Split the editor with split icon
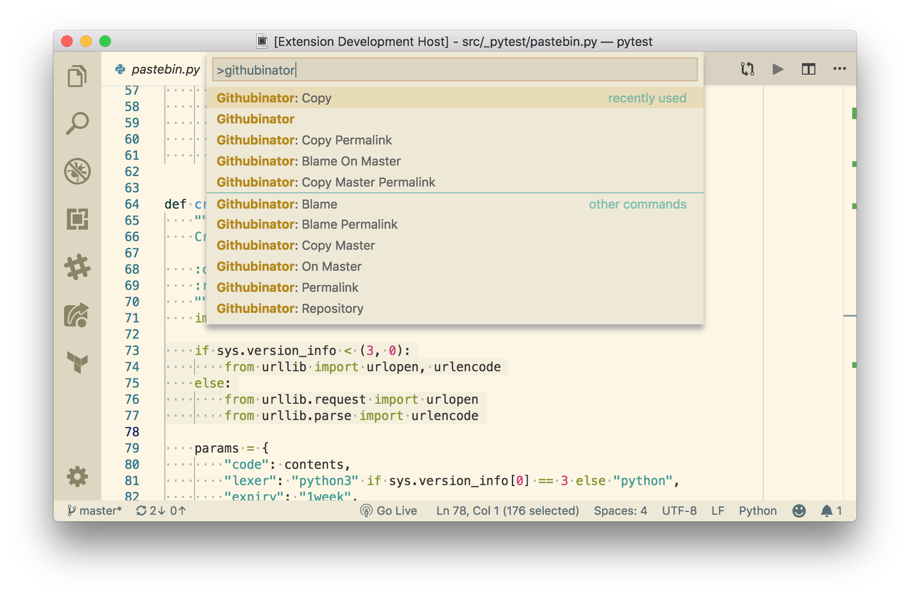Viewport: 910px width, 598px height. coord(809,69)
